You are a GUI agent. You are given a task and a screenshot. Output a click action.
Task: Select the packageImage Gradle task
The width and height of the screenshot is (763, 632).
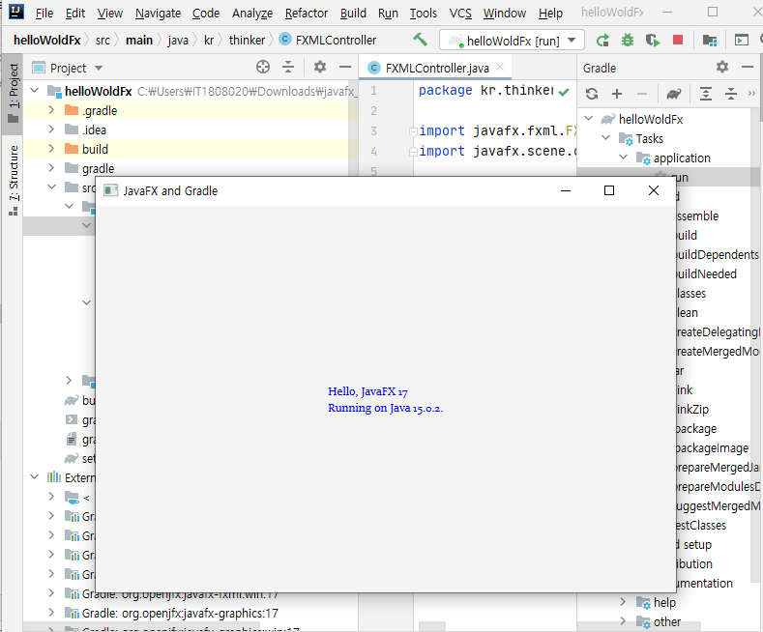tap(712, 447)
